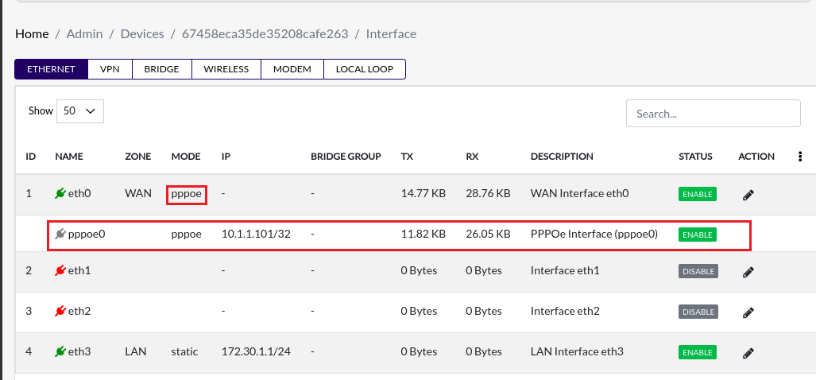Viewport: 816px width, 380px height.
Task: Switch to the LOCAL LOOP tab
Action: 364,69
